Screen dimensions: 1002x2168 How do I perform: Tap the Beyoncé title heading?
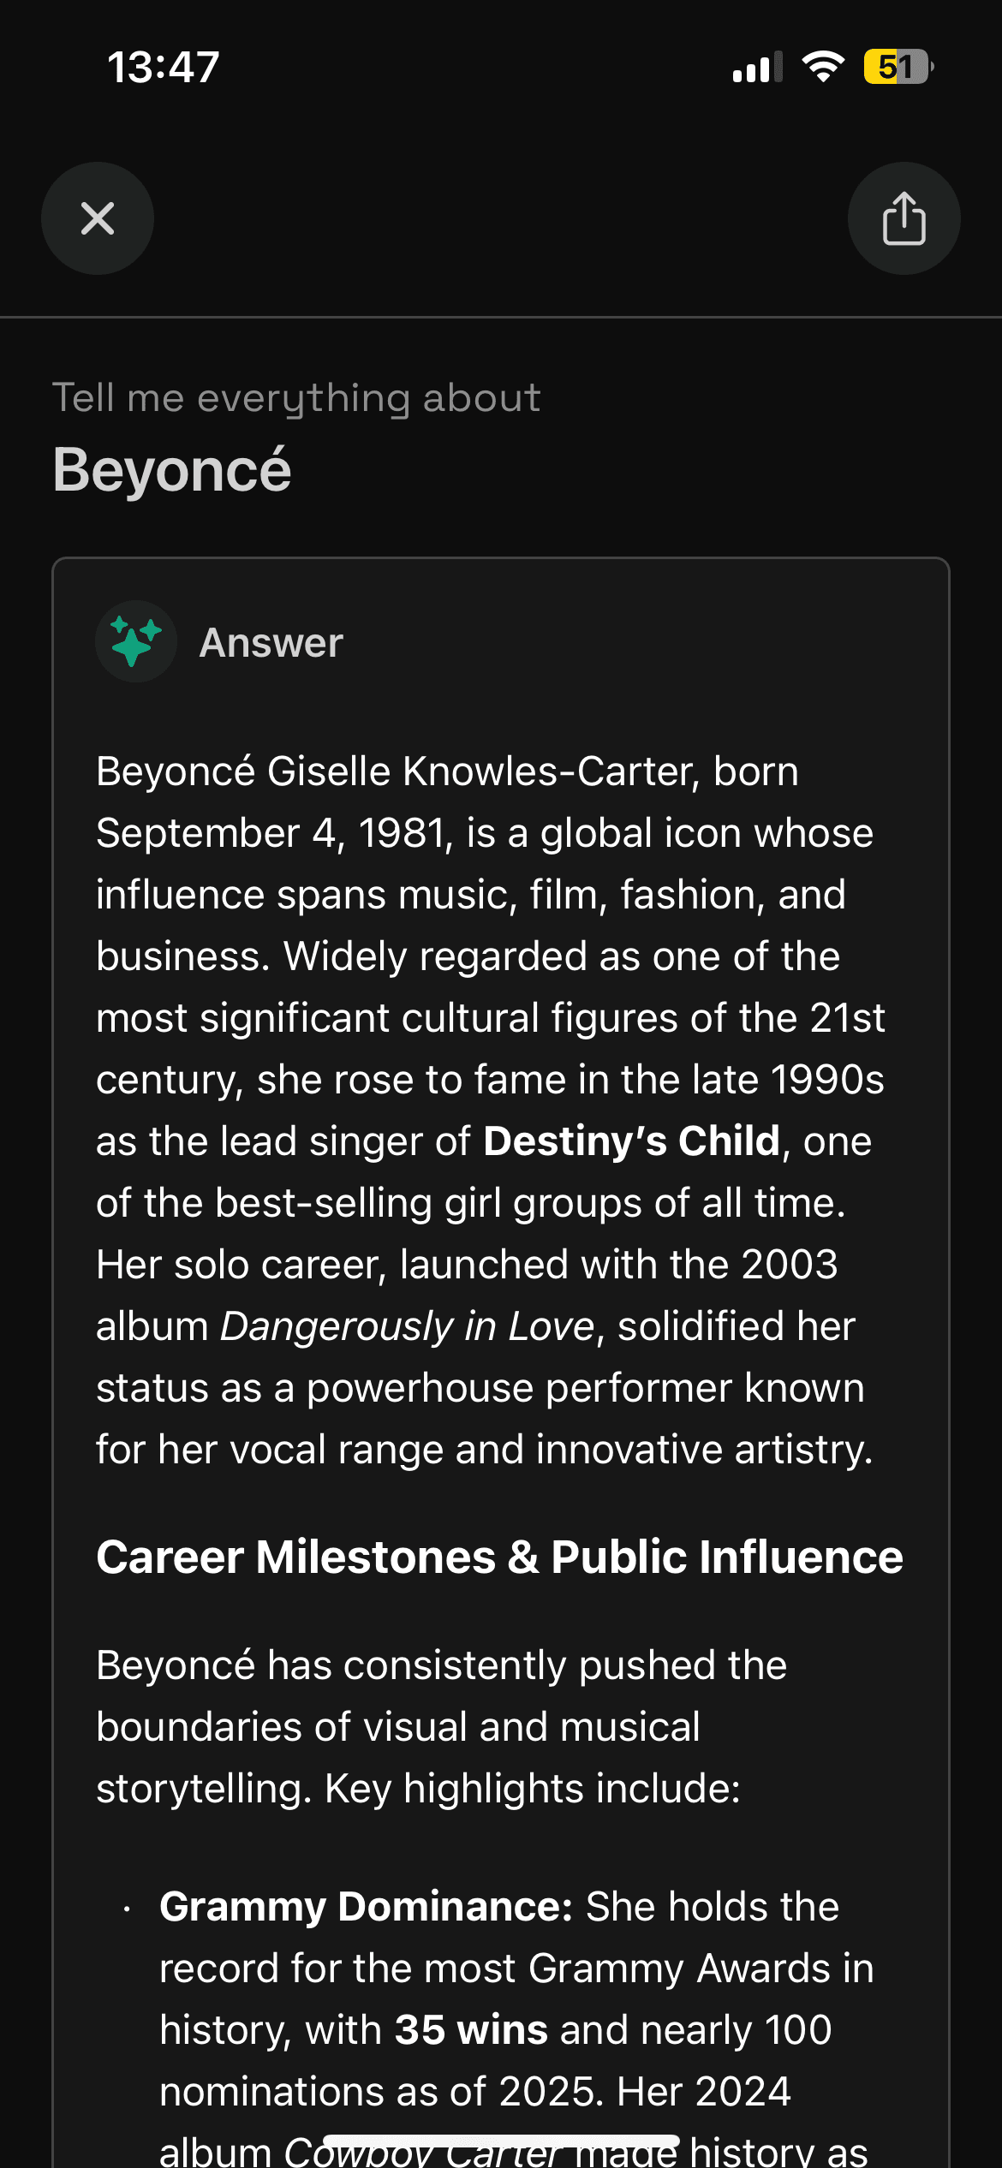172,470
